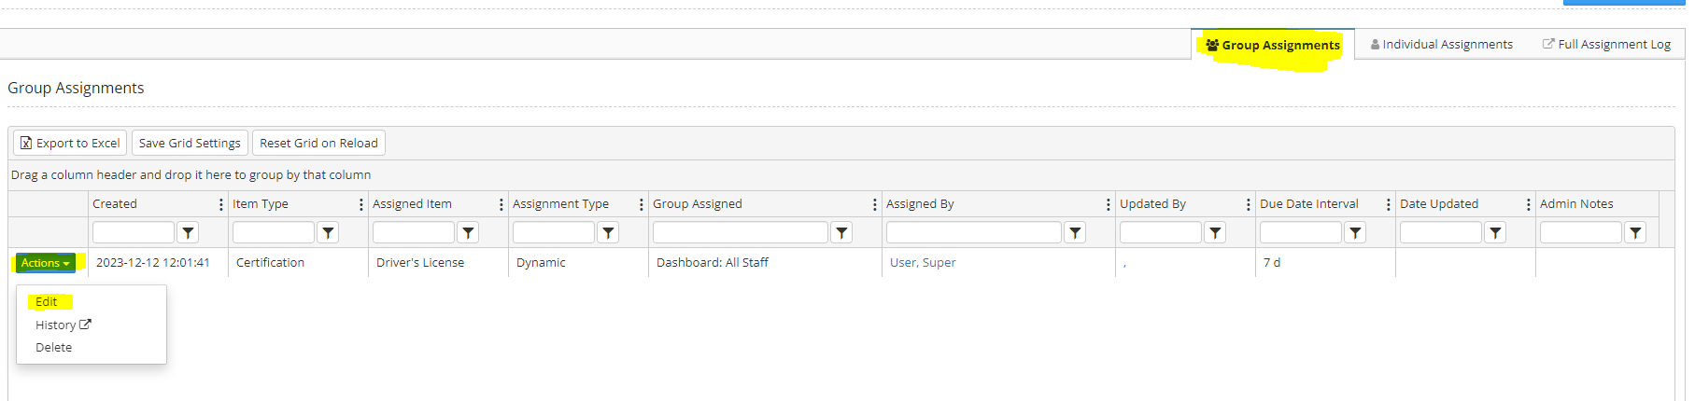
Task: Open the Admin Notes column filter funnel
Action: point(1635,232)
